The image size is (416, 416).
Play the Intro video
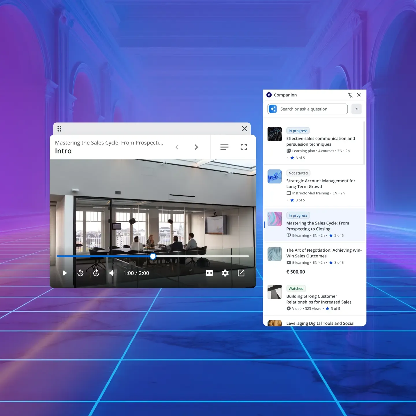[65, 273]
